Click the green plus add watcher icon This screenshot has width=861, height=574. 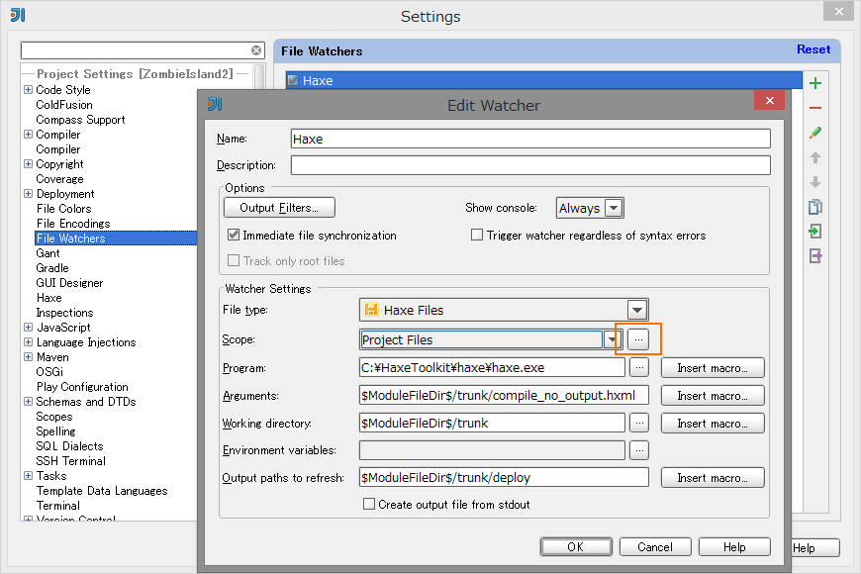pos(815,83)
